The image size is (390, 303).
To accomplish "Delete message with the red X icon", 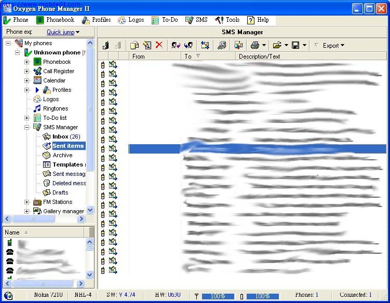I will coord(159,45).
